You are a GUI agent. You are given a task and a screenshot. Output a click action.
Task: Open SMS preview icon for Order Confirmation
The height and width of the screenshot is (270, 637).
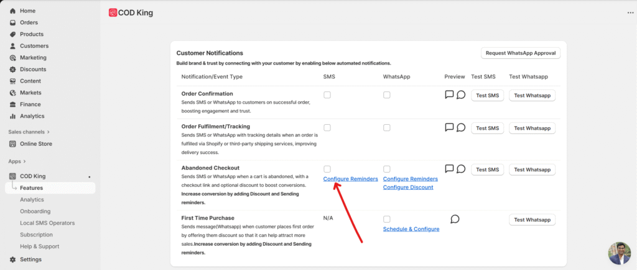point(449,95)
